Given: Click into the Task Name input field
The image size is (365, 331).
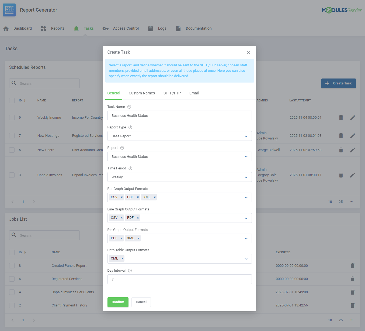Looking at the screenshot, I should pyautogui.click(x=179, y=115).
